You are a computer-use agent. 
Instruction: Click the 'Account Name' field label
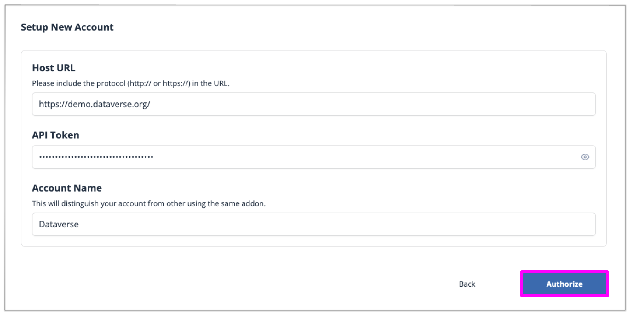coord(67,188)
